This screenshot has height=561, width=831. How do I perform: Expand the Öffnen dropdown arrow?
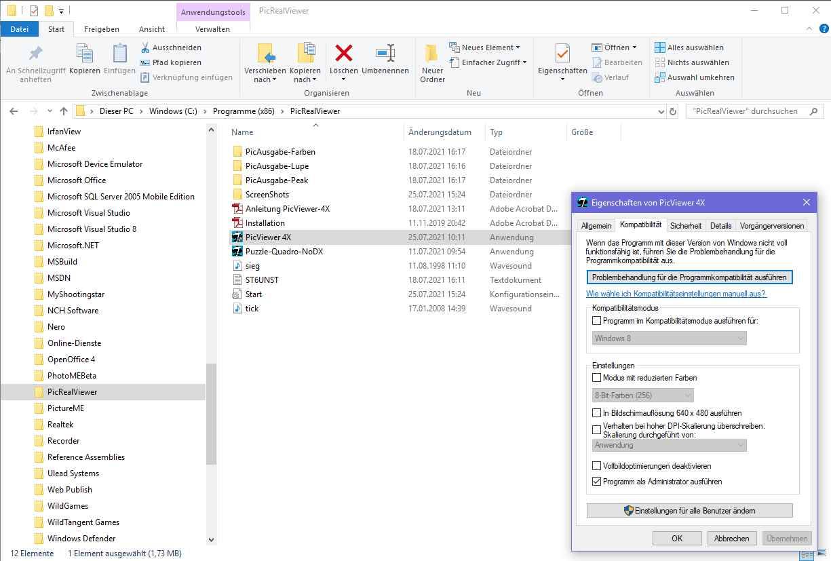(x=635, y=47)
